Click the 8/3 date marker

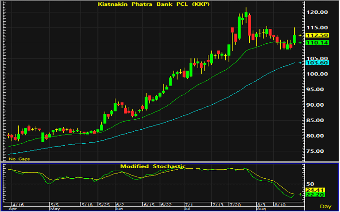pos(261,205)
